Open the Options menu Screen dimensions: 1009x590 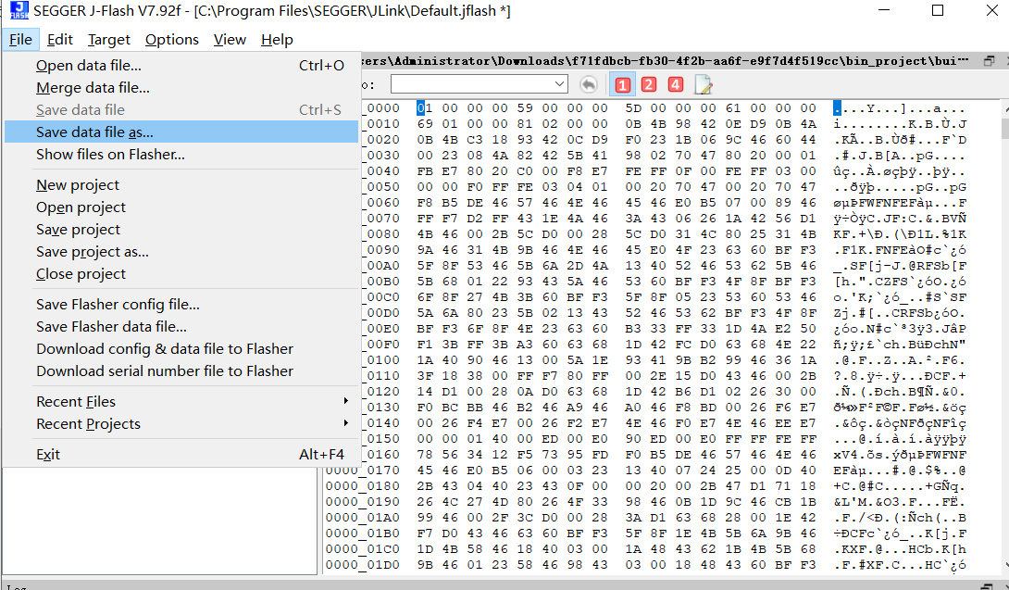pos(172,39)
